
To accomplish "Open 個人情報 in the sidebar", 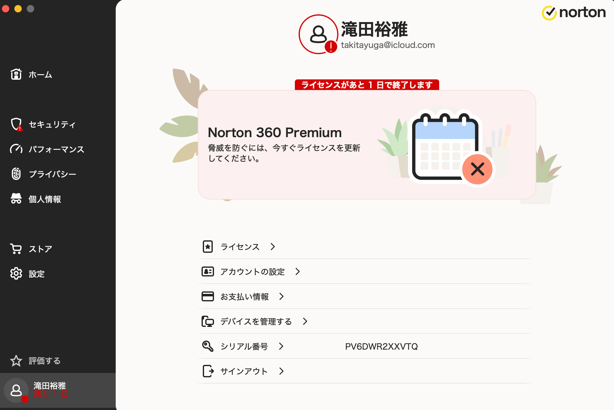I will point(45,199).
